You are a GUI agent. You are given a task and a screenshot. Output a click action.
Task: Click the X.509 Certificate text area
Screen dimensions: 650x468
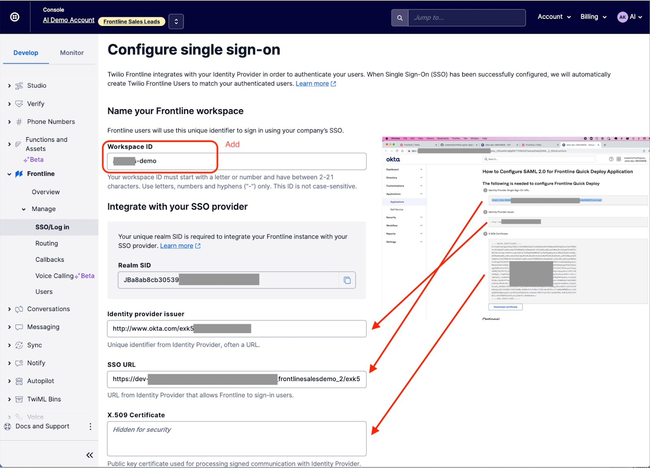(x=237, y=439)
